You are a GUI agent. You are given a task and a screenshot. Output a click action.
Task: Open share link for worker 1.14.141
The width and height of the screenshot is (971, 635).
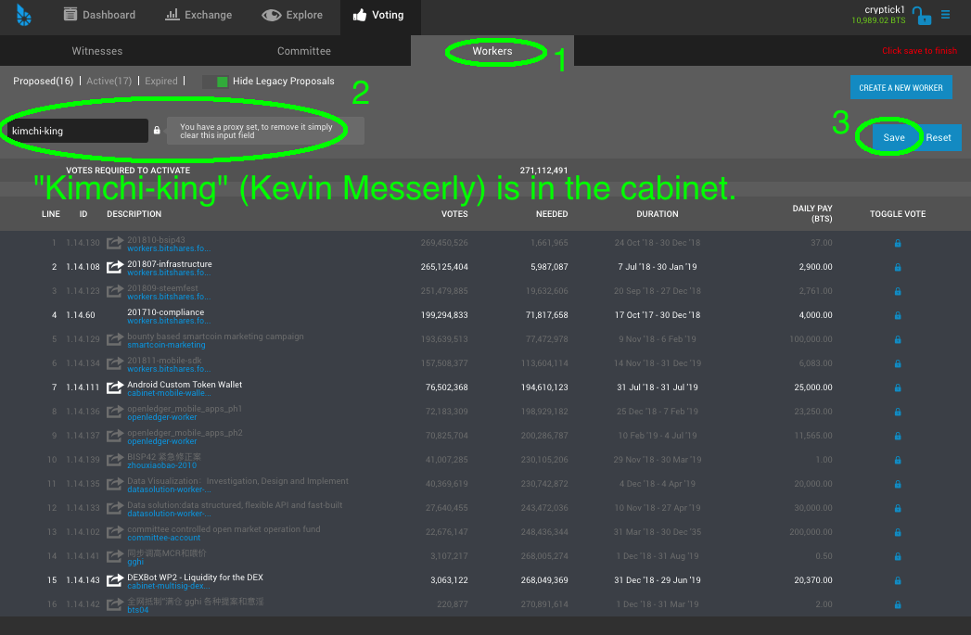115,557
